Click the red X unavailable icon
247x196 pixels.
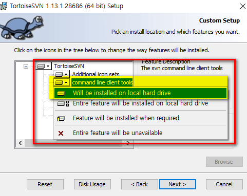coord(61,133)
